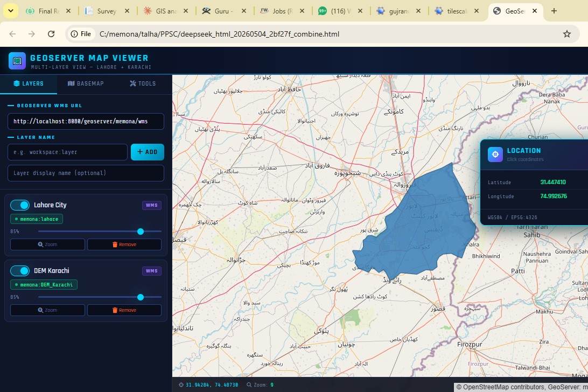Click the Firozpur city label on map
This screenshot has width=588, height=392.
(470, 344)
